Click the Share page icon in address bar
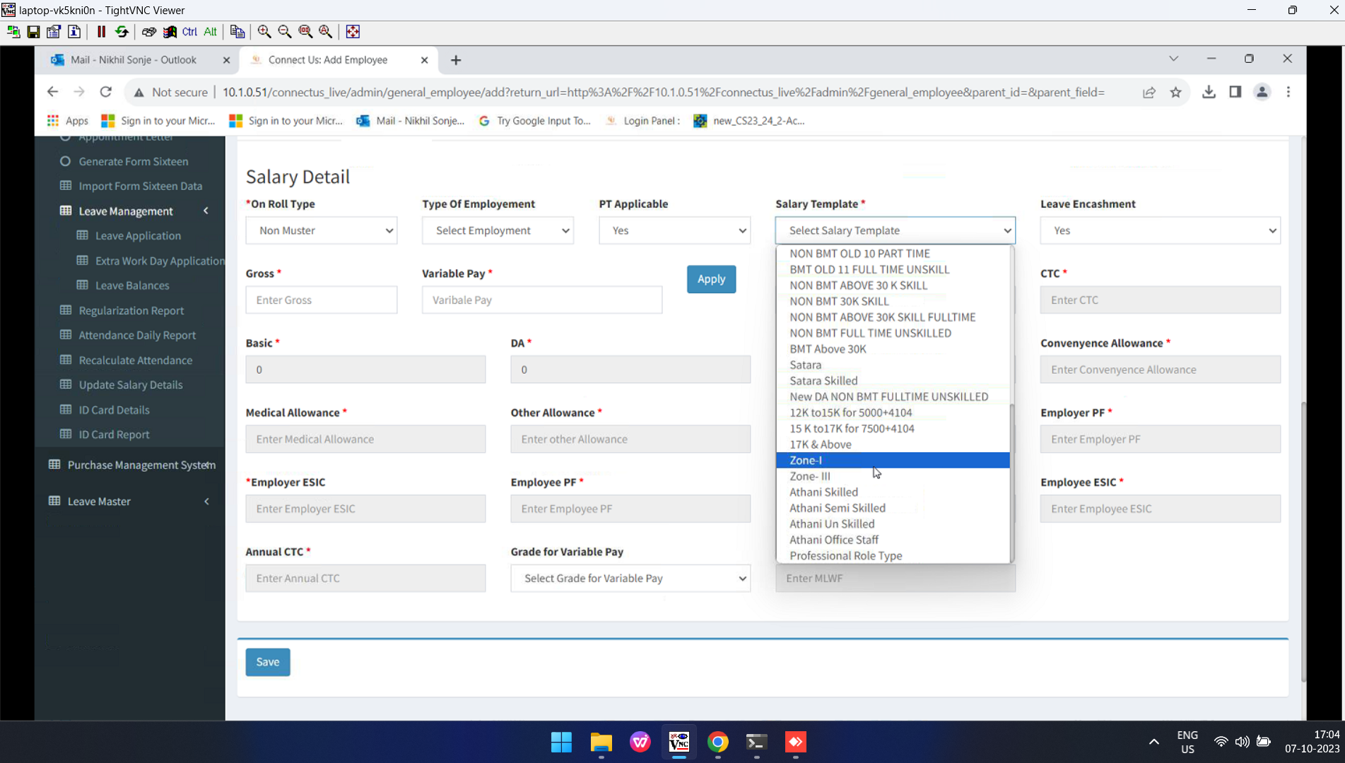1345x763 pixels. click(x=1149, y=92)
